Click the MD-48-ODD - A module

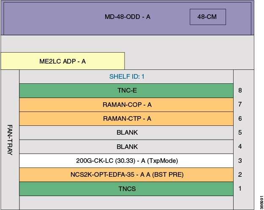tap(127, 19)
